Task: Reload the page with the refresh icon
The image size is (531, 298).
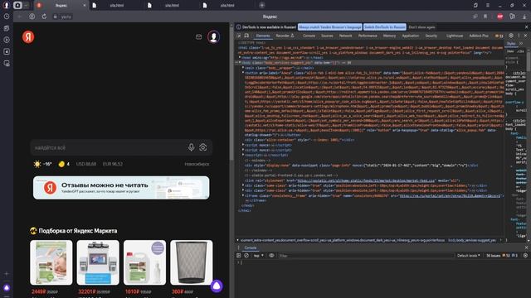Action: tap(44, 17)
